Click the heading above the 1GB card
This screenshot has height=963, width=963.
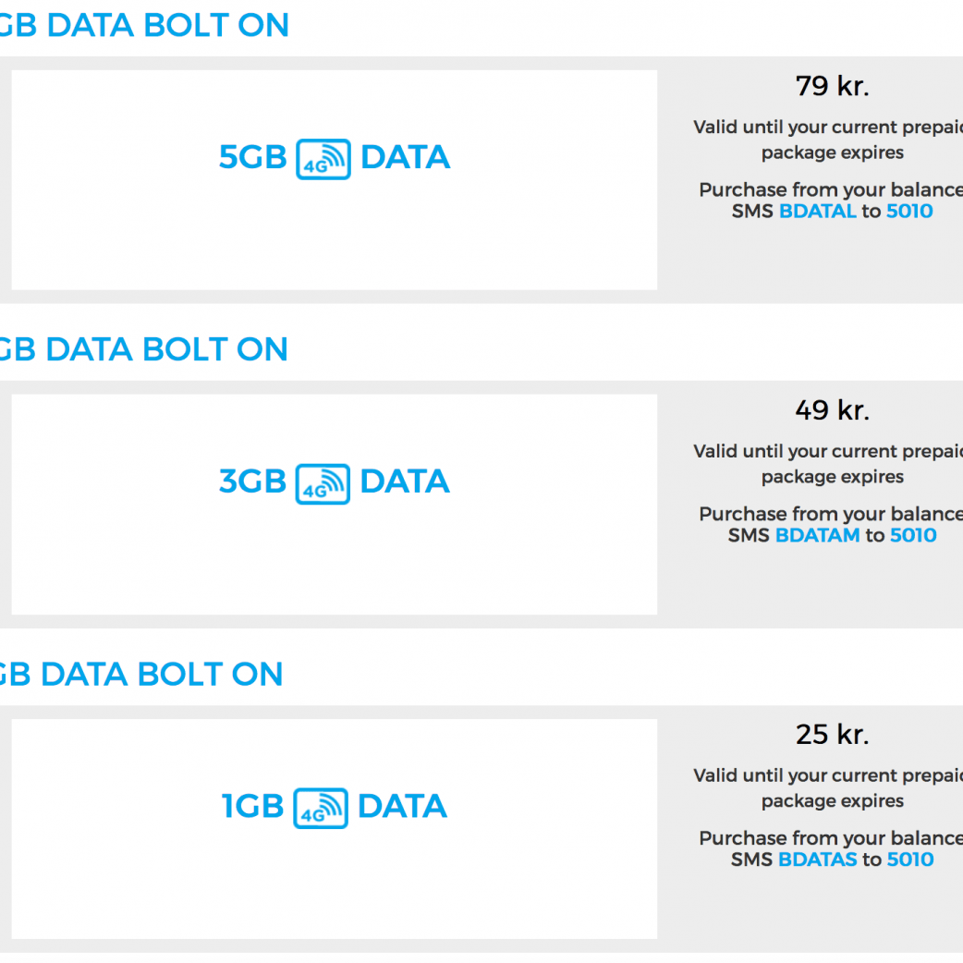pyautogui.click(x=140, y=674)
